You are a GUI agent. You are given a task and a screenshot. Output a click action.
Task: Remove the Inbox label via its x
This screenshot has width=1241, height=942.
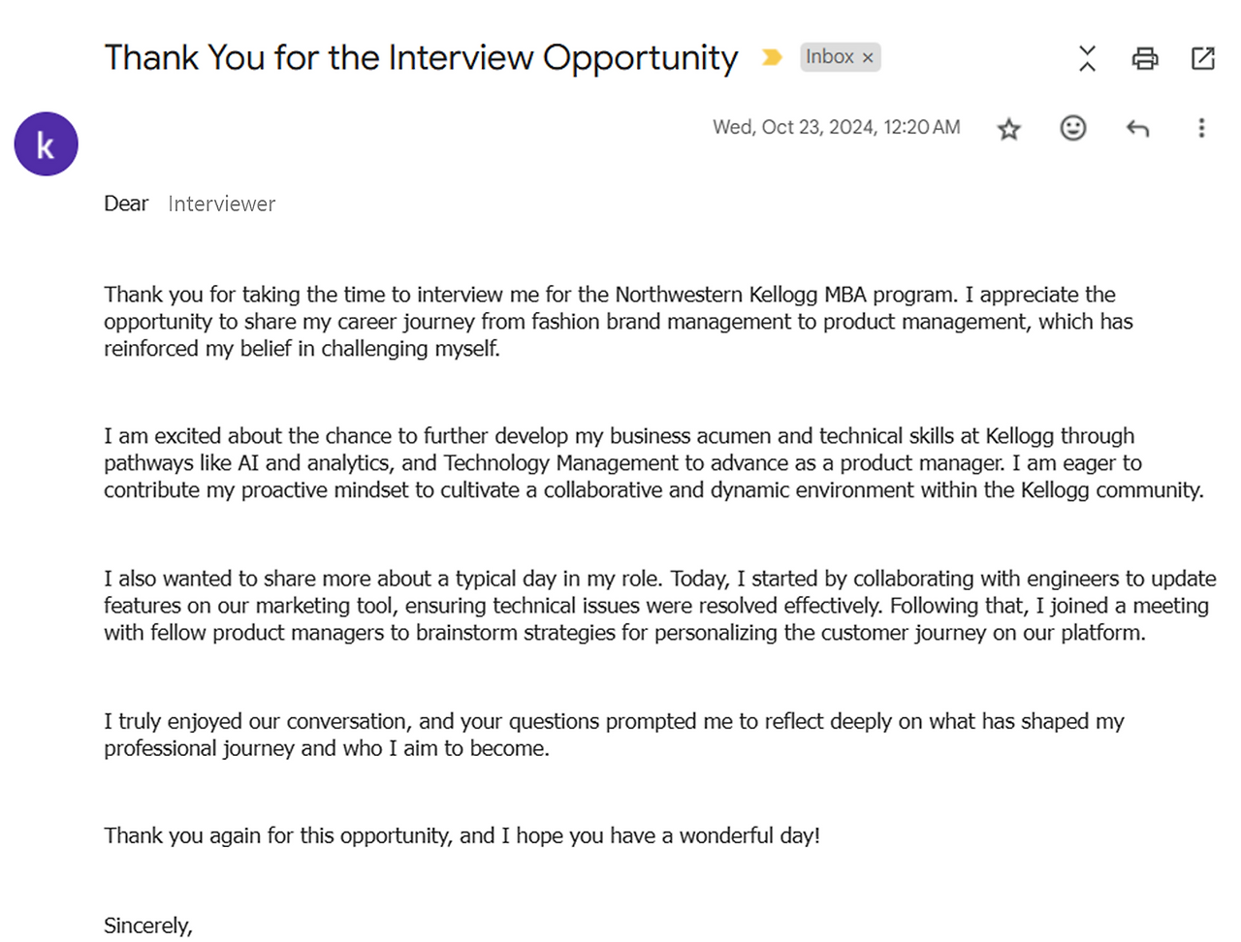(867, 56)
